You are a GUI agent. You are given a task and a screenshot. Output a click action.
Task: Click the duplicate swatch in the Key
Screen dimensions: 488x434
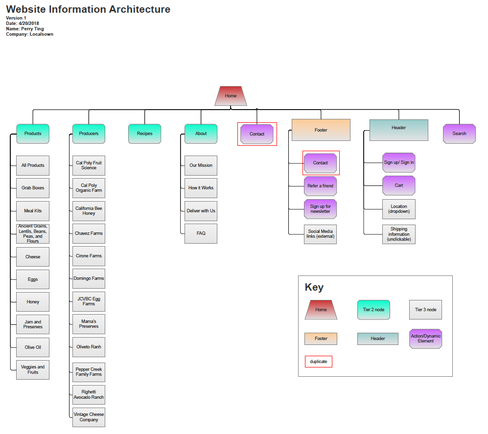(x=319, y=362)
